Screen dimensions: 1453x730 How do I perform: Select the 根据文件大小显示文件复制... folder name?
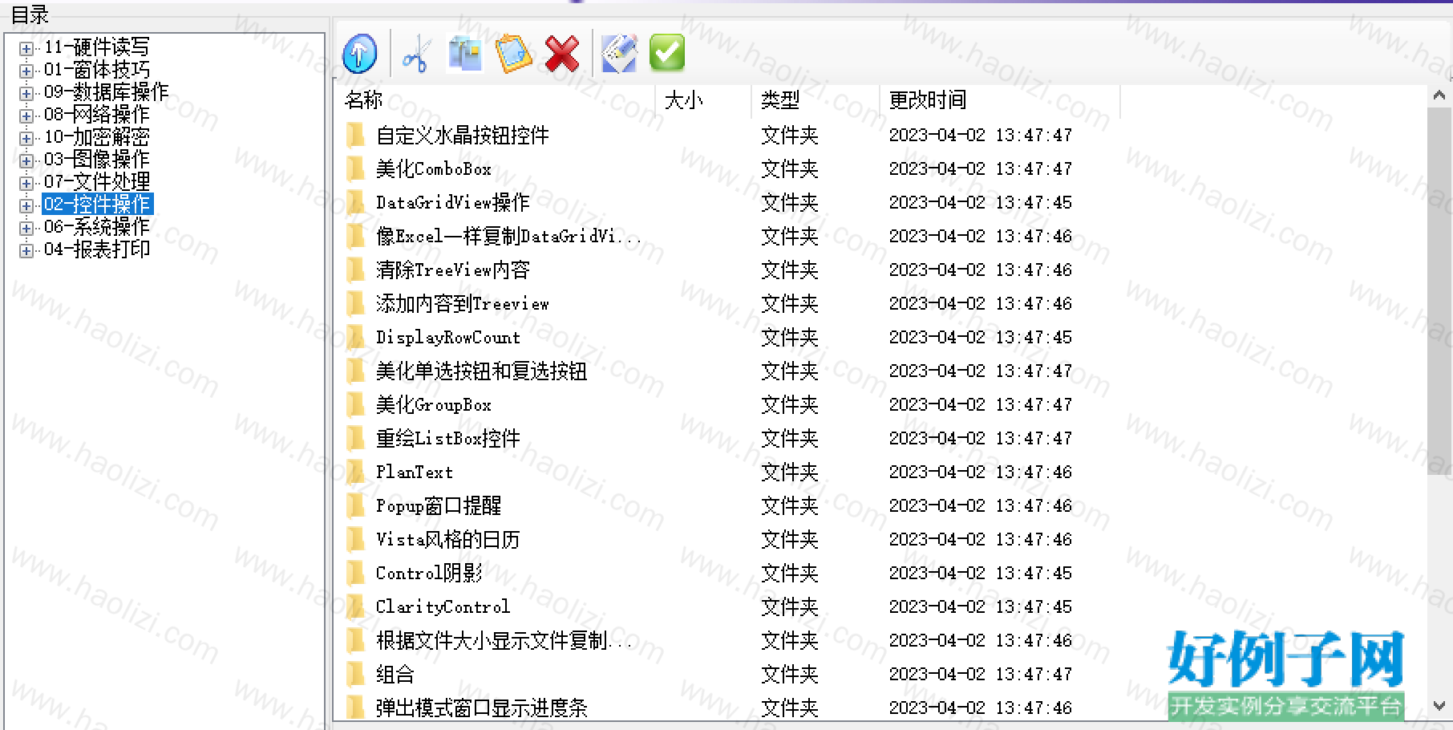coord(504,641)
